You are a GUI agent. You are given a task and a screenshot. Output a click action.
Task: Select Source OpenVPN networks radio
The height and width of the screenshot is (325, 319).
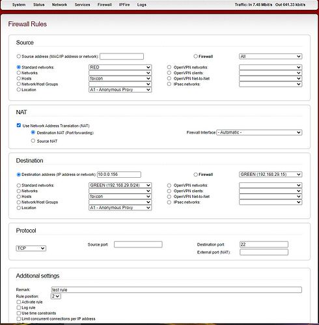pyautogui.click(x=169, y=67)
